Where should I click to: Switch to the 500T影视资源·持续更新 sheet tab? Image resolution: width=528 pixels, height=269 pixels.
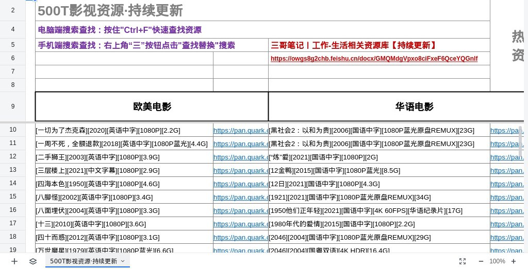click(x=83, y=261)
